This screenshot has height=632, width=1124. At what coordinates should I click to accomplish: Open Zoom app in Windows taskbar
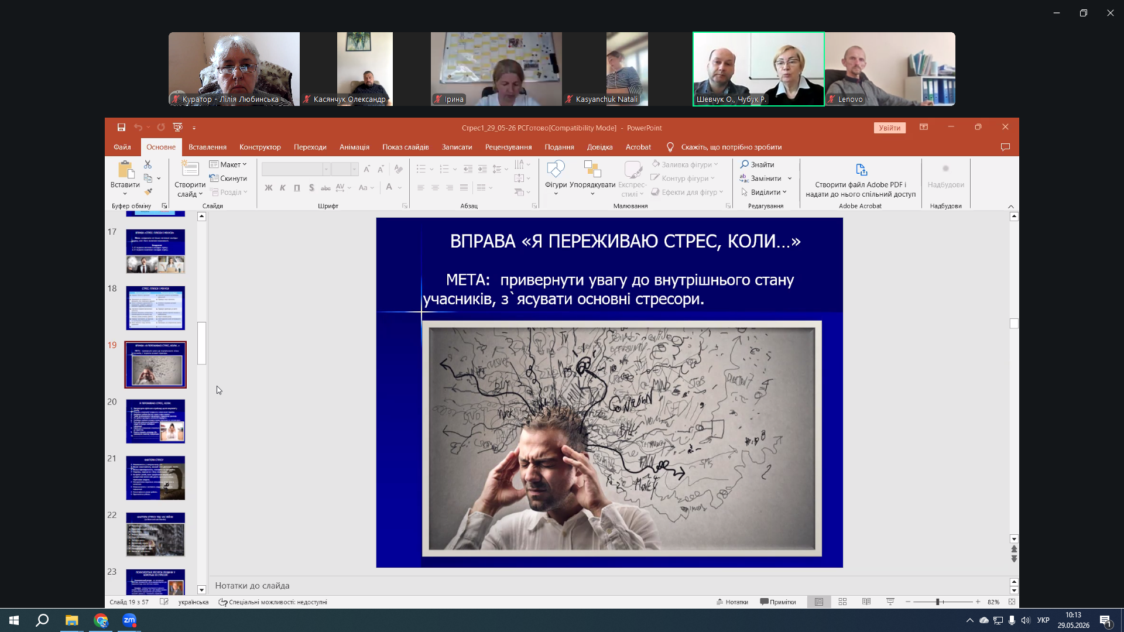129,620
